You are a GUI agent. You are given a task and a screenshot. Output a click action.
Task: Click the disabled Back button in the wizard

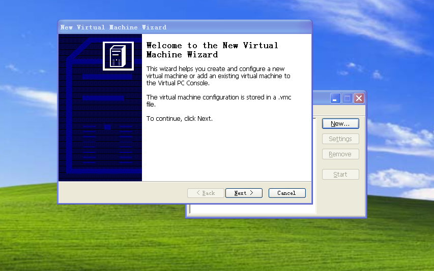pos(206,193)
